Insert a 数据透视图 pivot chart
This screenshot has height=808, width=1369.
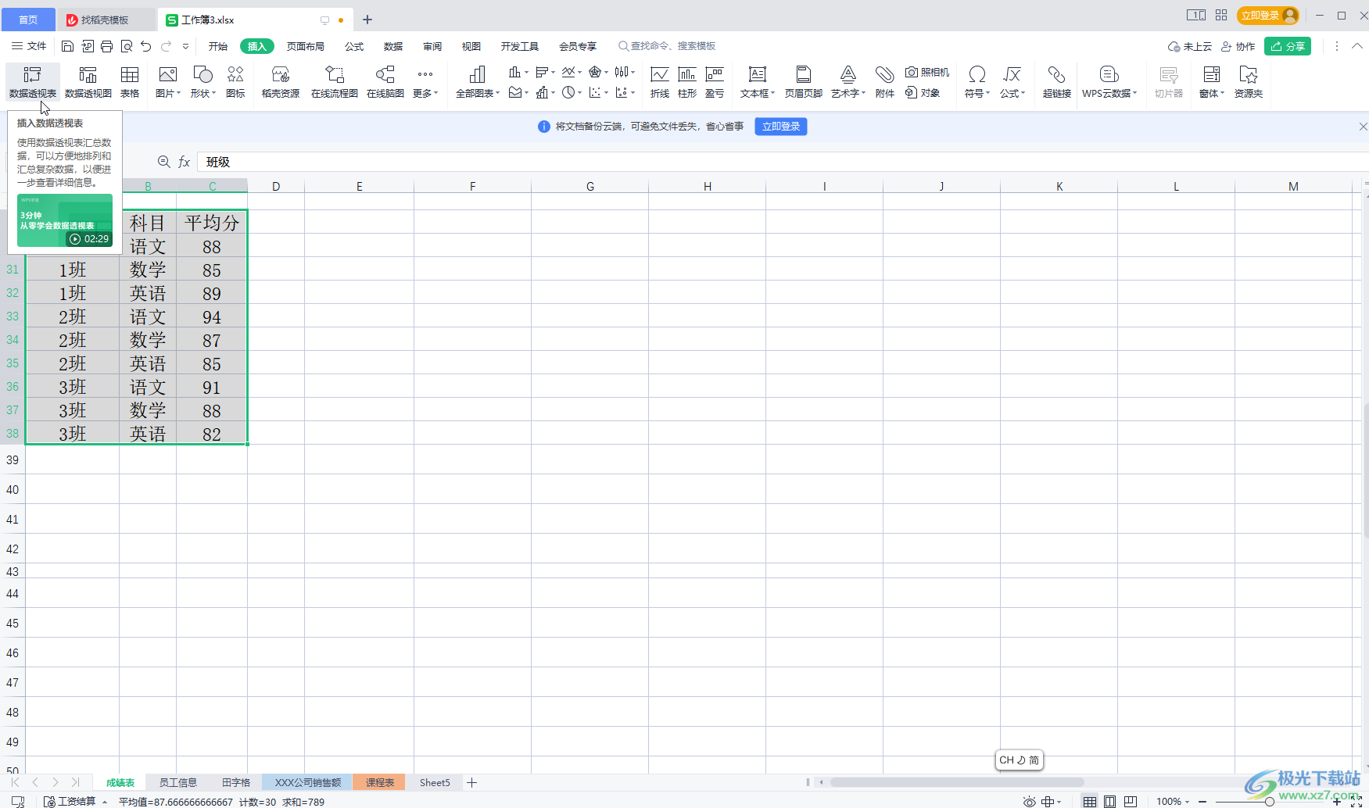[88, 82]
